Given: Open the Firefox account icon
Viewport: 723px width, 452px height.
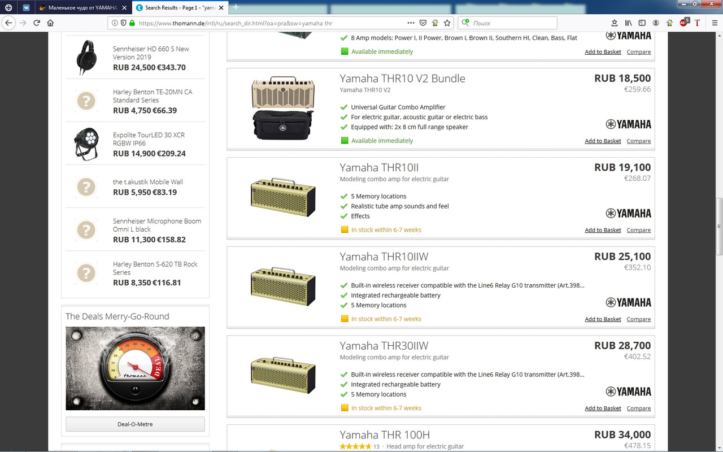Looking at the screenshot, I should click(656, 23).
